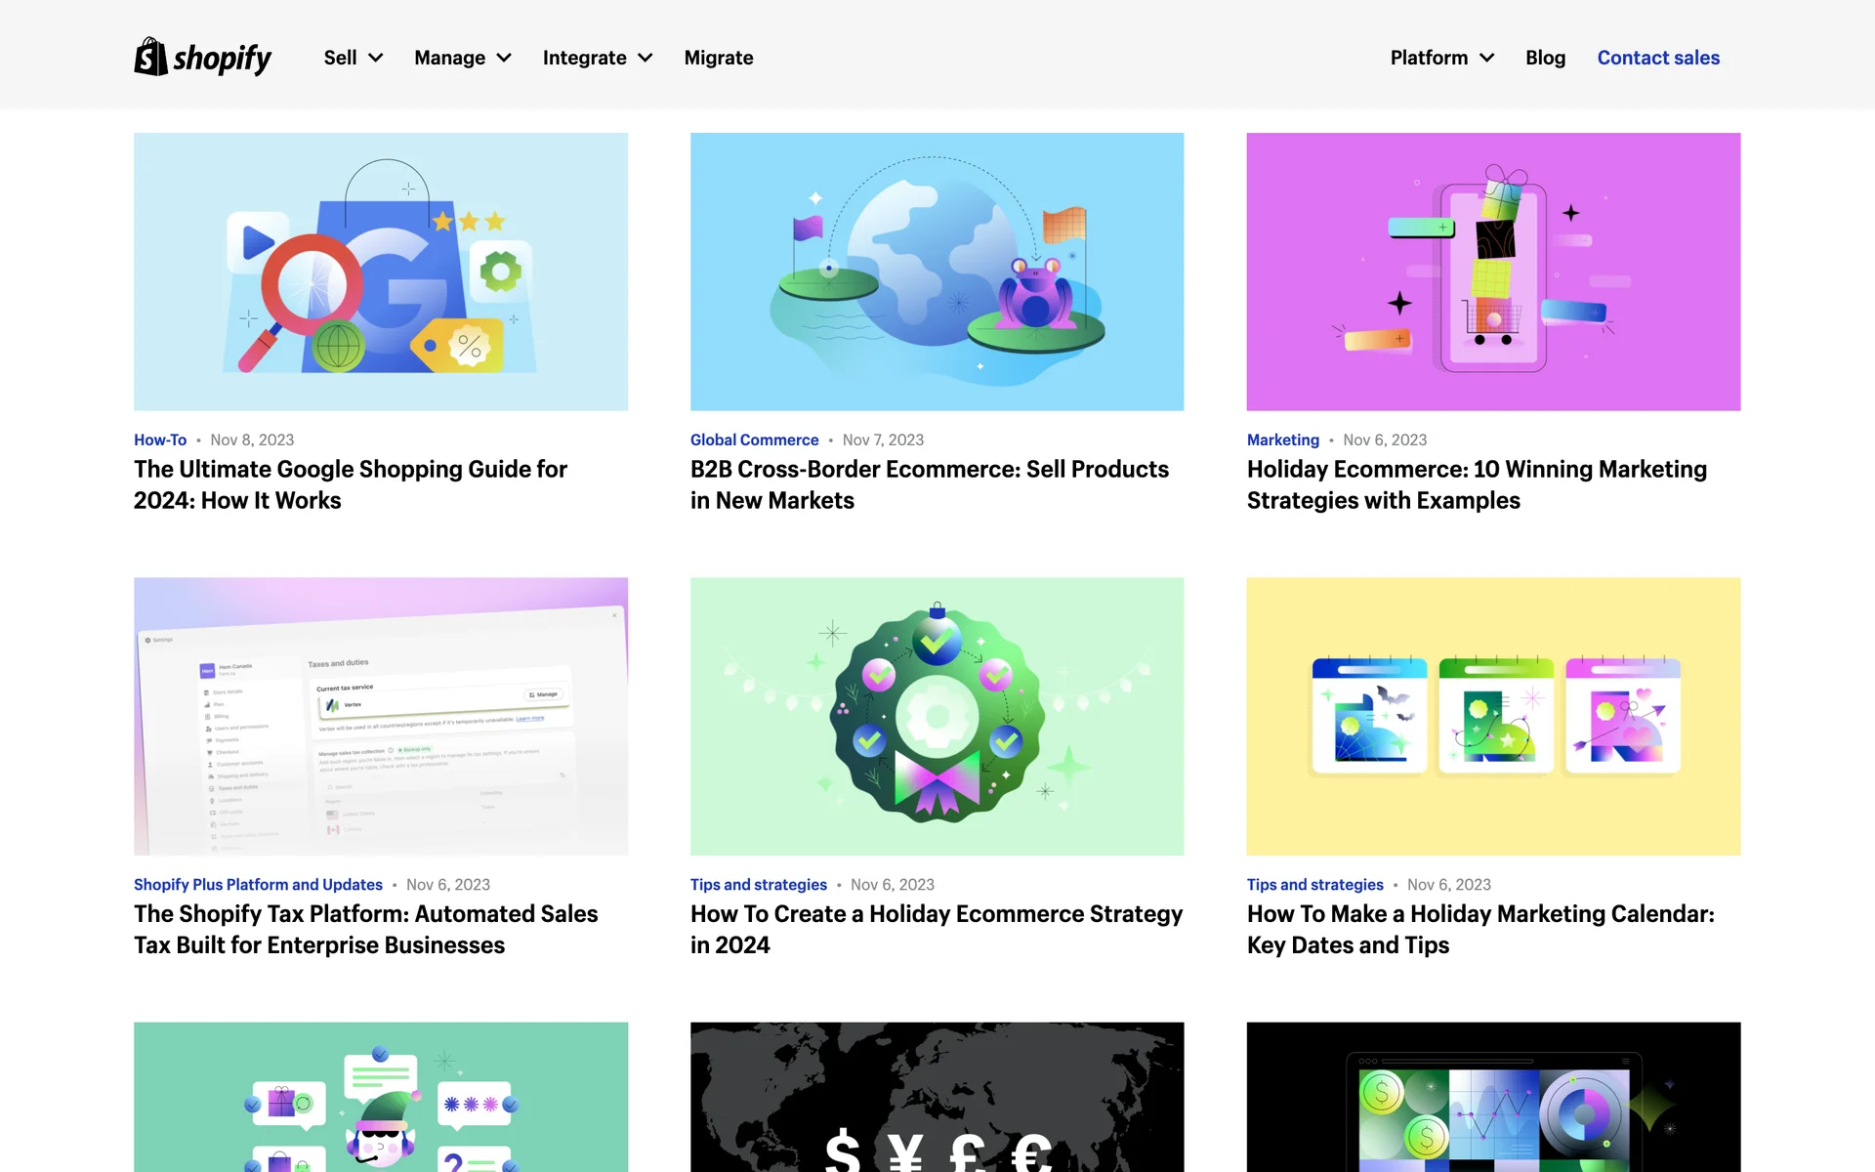1875x1172 pixels.
Task: Expand the Integrate dropdown menu
Action: (597, 58)
